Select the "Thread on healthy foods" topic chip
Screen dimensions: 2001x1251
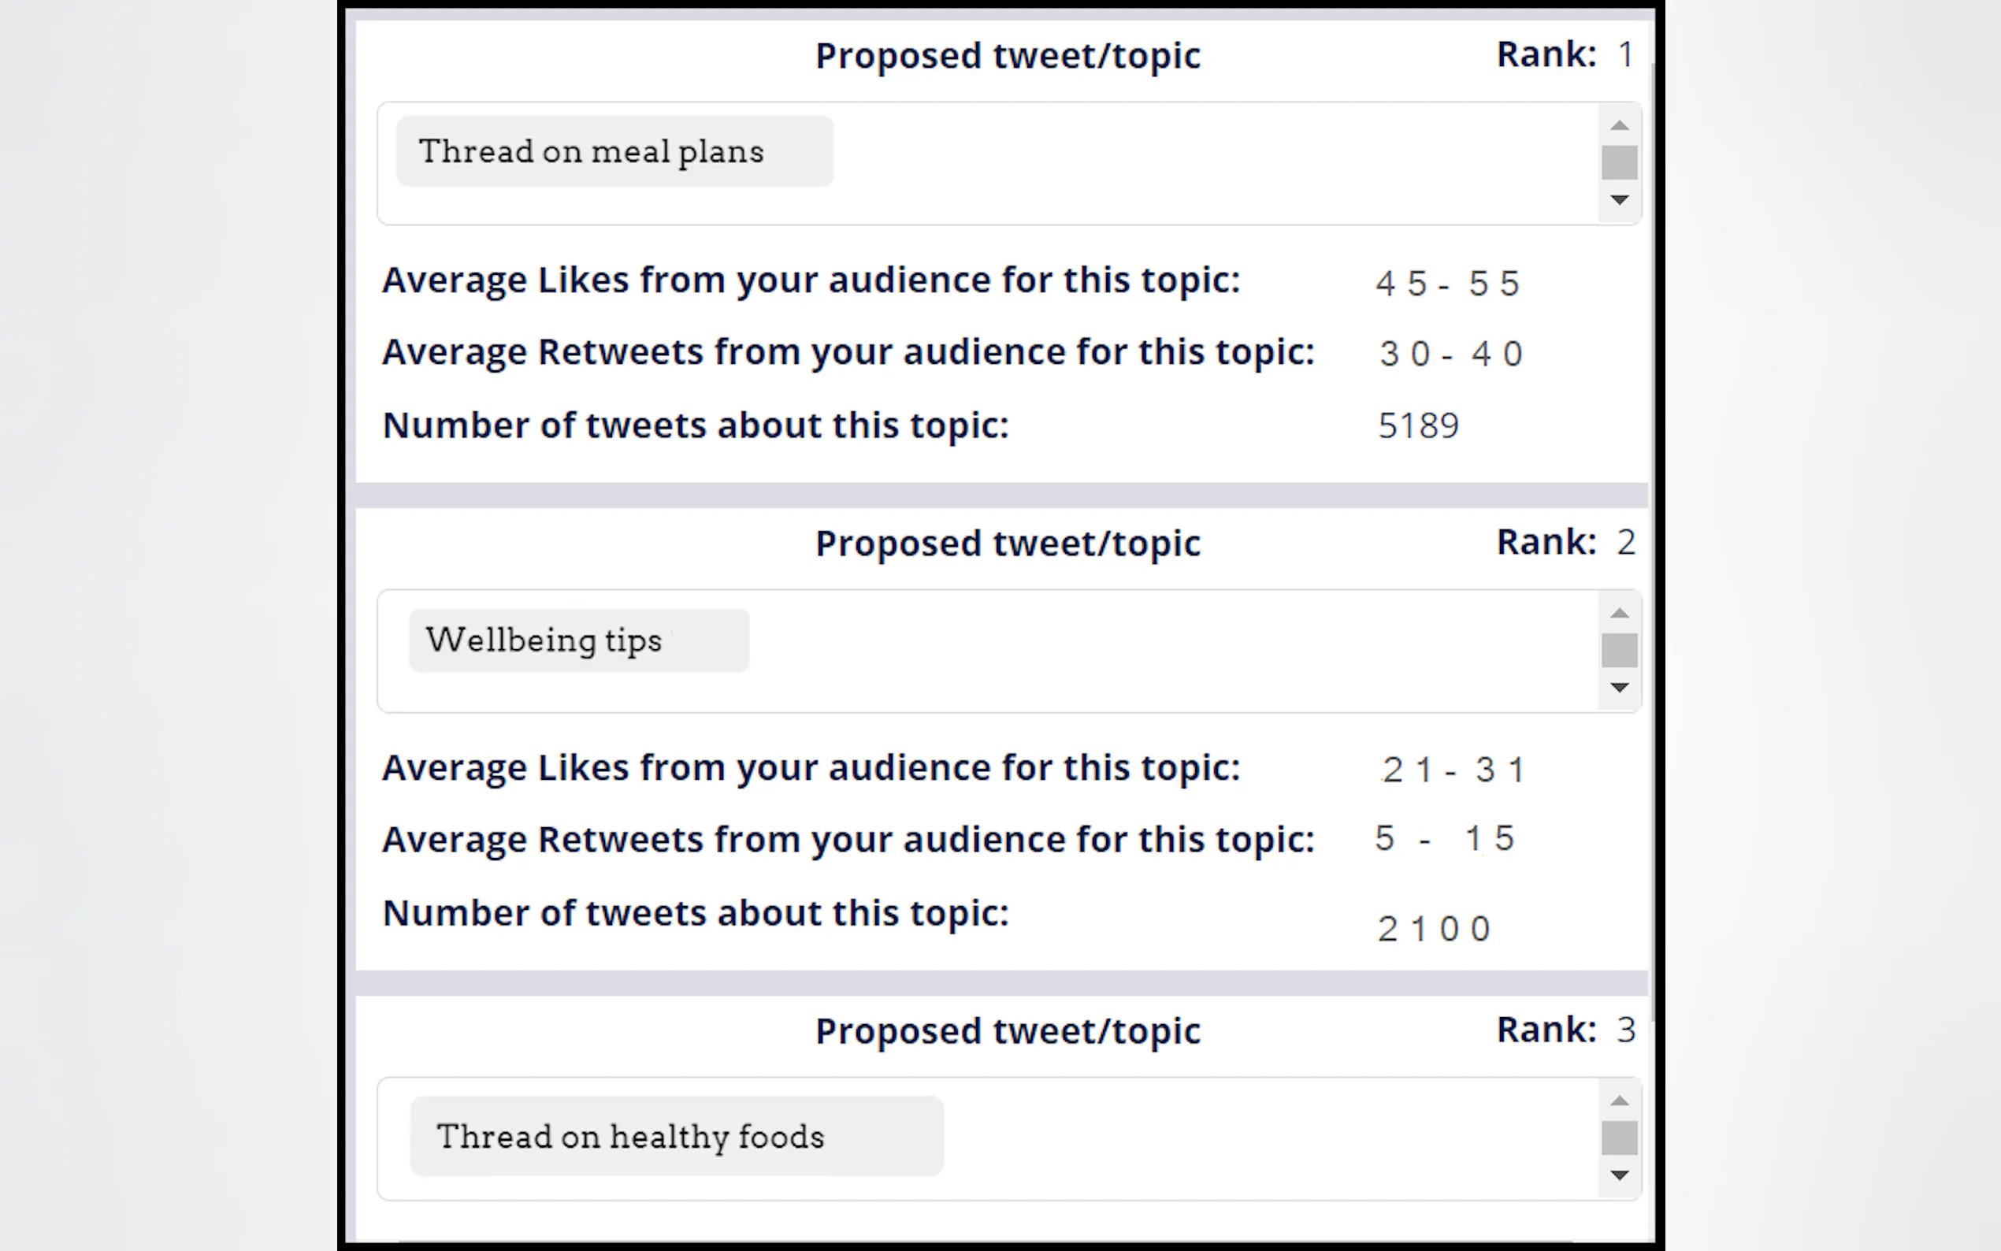[676, 1136]
